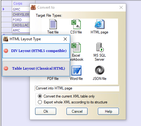Select the CHRYSLER cell in the grid
This screenshot has height=126, width=141.
pyautogui.click(x=21, y=15)
